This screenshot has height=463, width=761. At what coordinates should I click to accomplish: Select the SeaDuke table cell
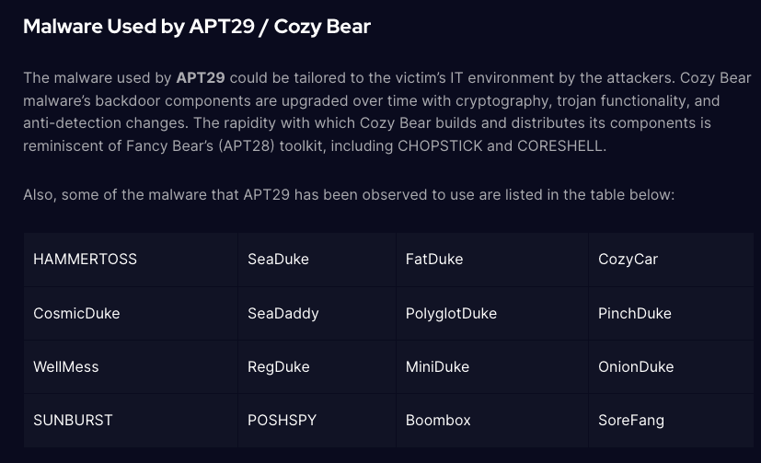pos(278,260)
